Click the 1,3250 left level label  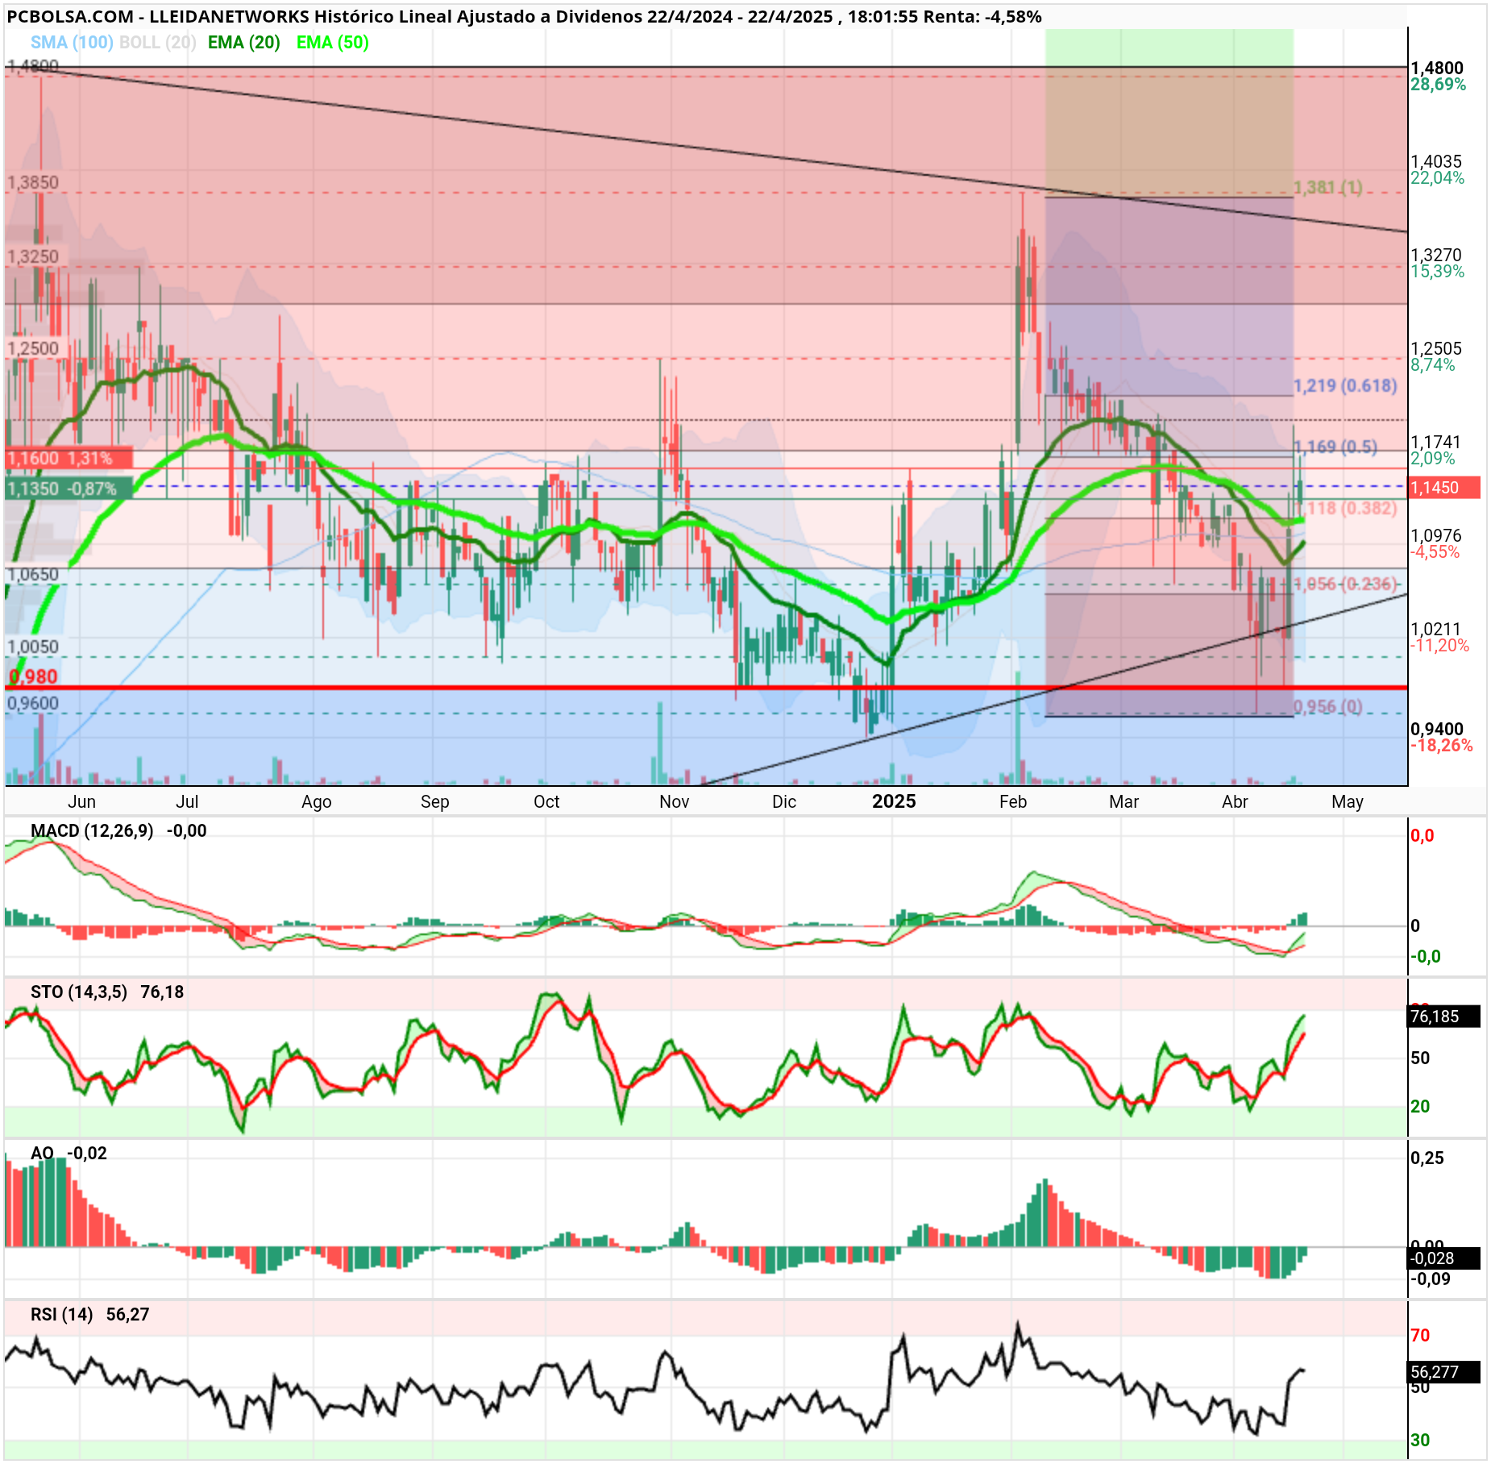33,256
